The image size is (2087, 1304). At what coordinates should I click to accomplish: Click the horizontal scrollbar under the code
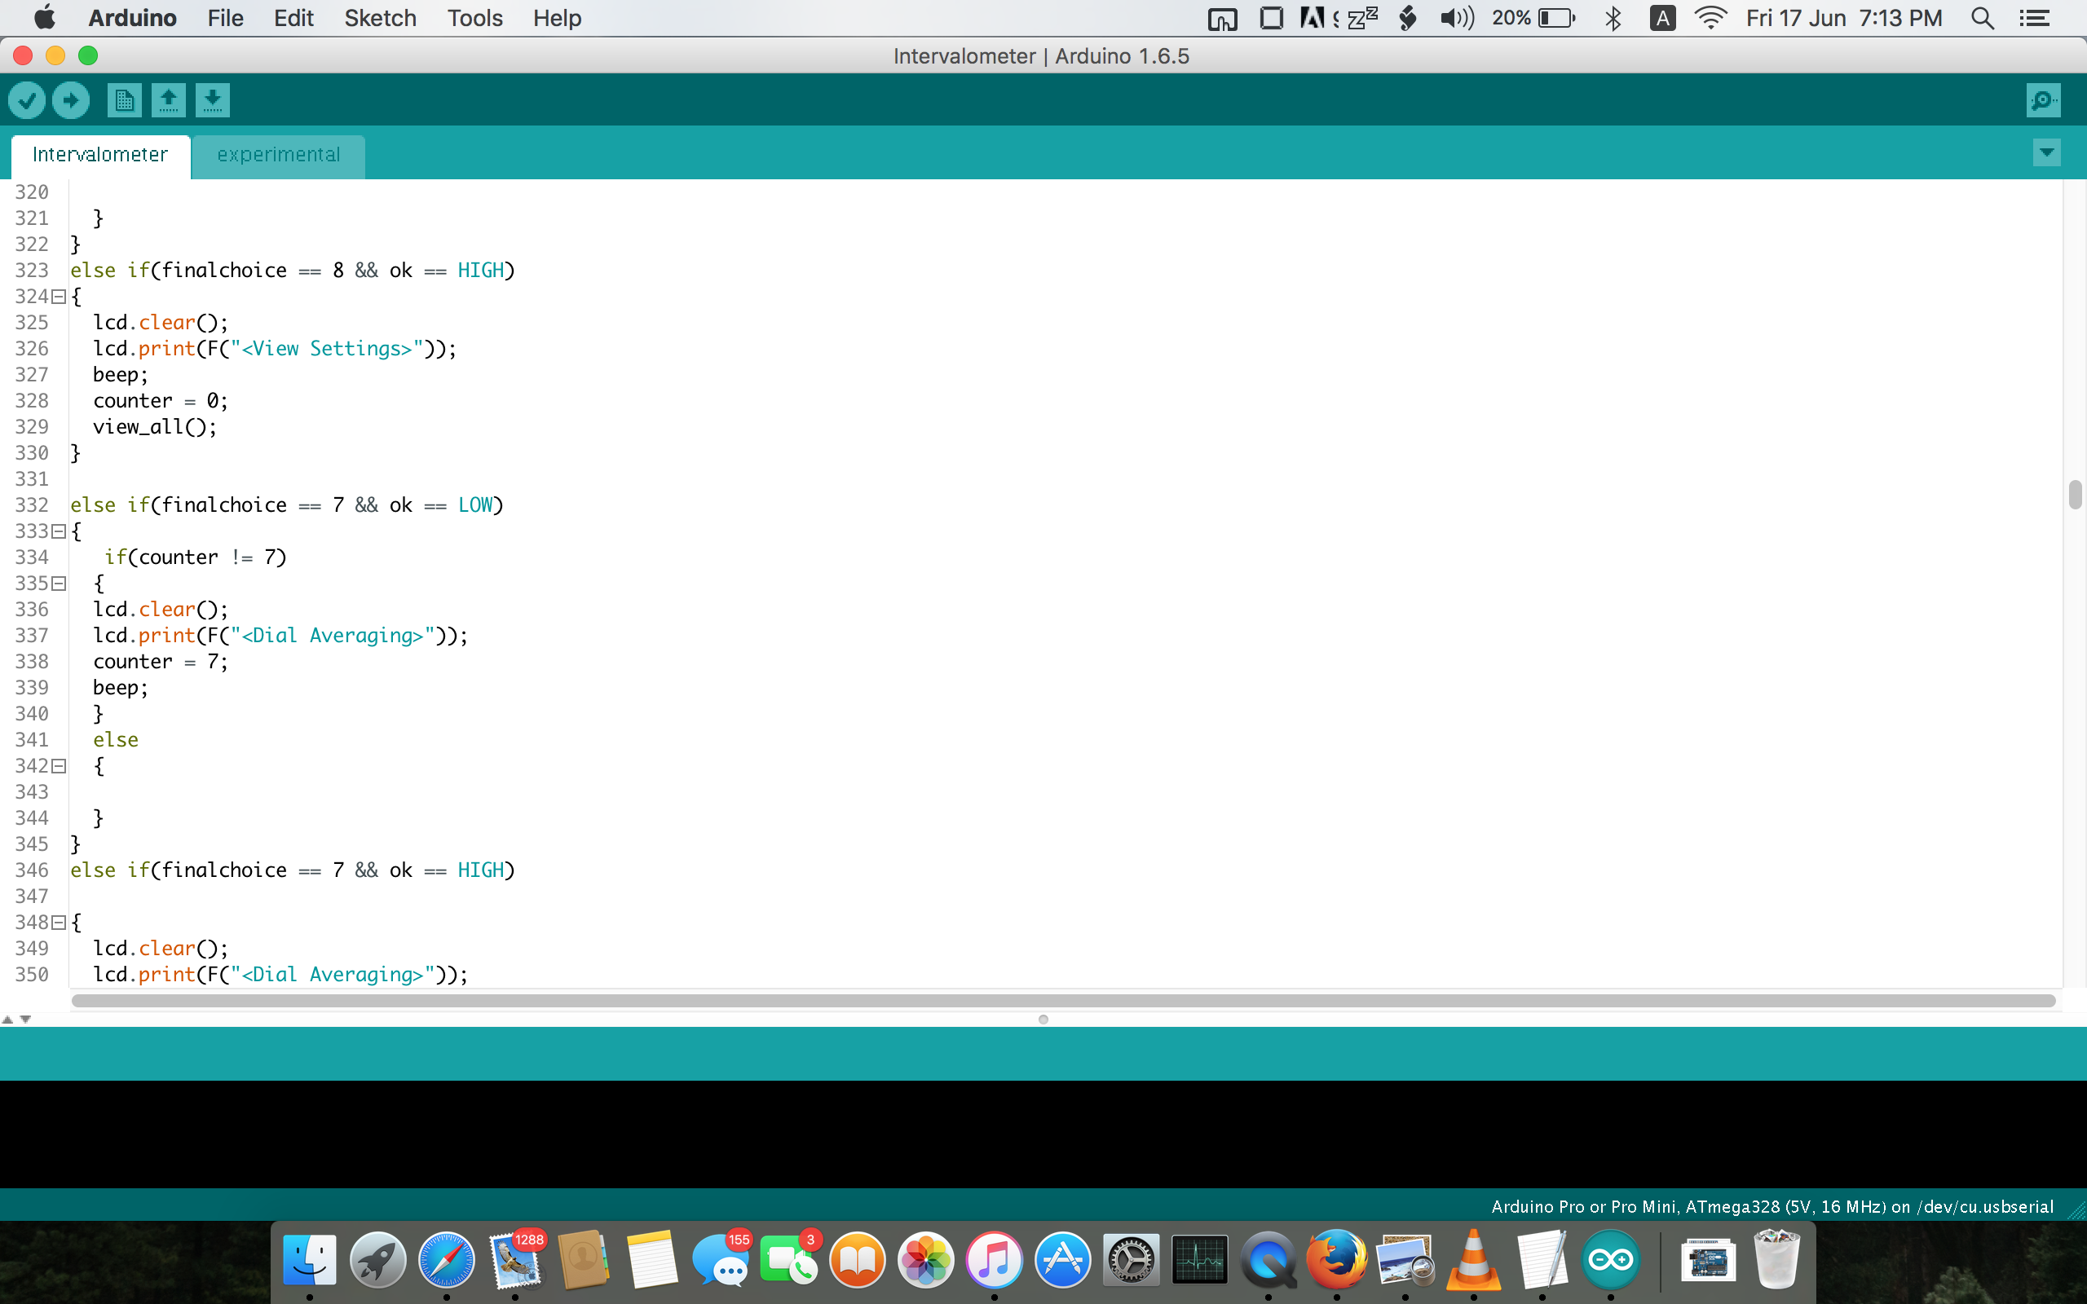tap(1062, 1001)
